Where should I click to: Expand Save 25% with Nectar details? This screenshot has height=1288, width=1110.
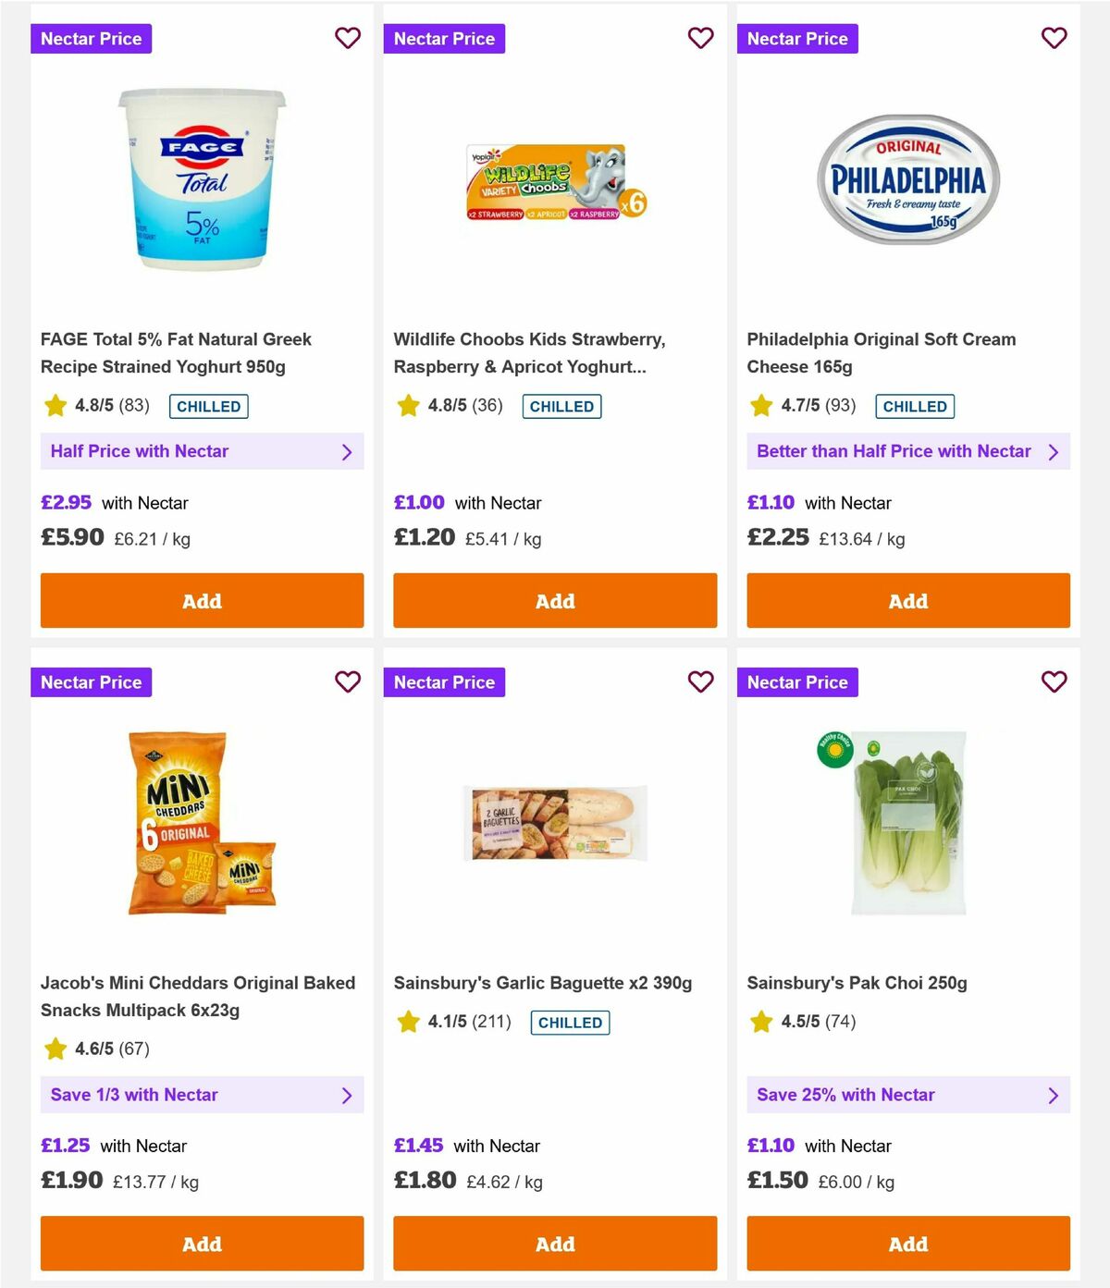[x=908, y=1095]
